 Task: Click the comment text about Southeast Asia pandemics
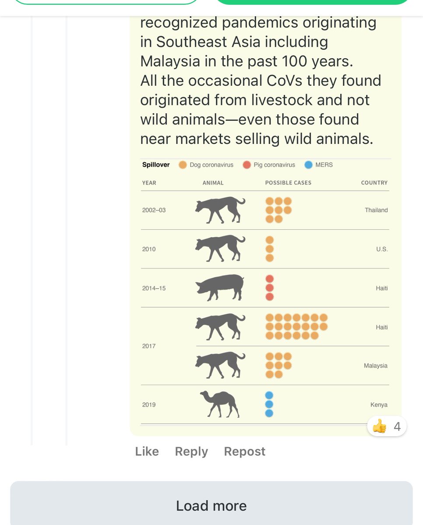pos(261,80)
